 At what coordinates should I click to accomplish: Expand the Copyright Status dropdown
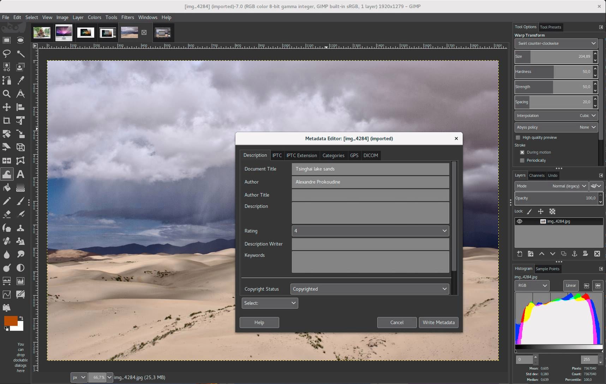(369, 289)
